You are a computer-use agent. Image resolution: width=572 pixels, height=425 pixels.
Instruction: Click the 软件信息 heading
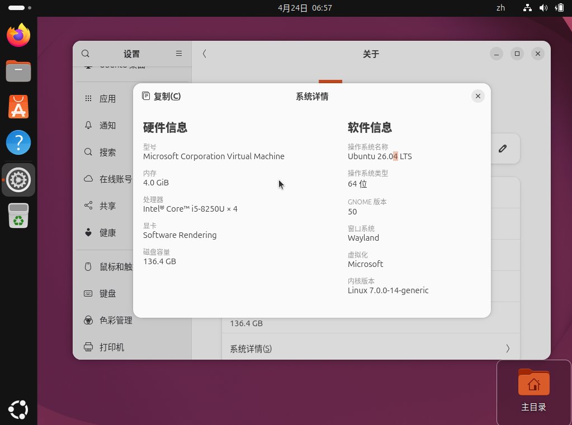pos(370,127)
